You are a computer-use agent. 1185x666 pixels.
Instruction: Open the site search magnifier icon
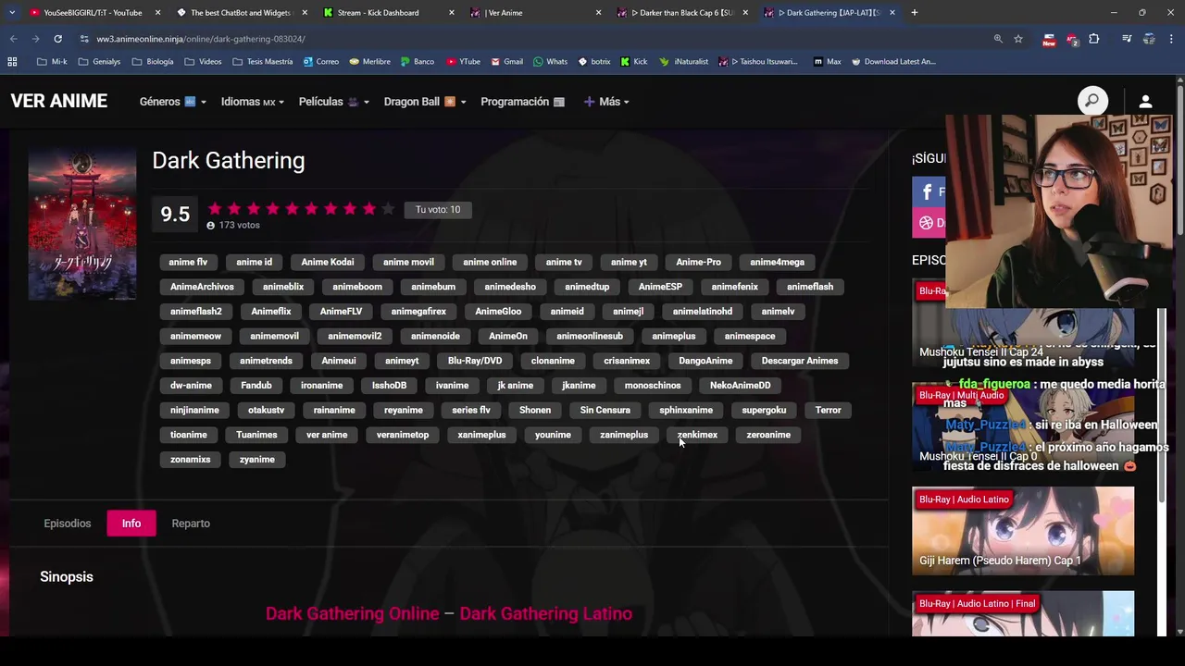click(1092, 101)
